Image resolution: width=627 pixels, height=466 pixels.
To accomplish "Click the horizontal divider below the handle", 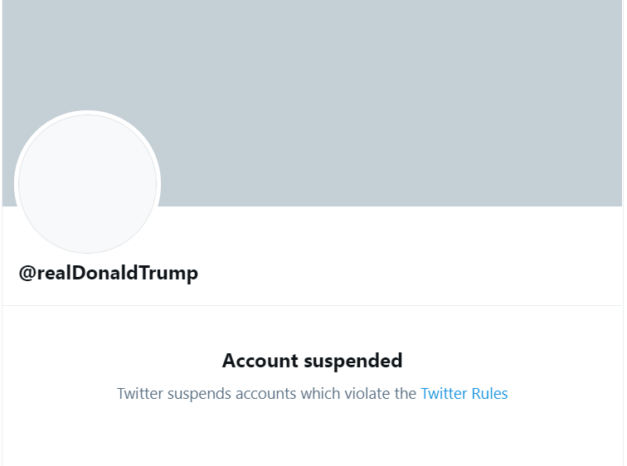I will coord(313,306).
